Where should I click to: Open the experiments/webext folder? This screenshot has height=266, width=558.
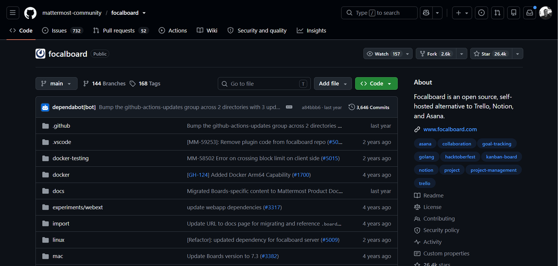(x=78, y=207)
